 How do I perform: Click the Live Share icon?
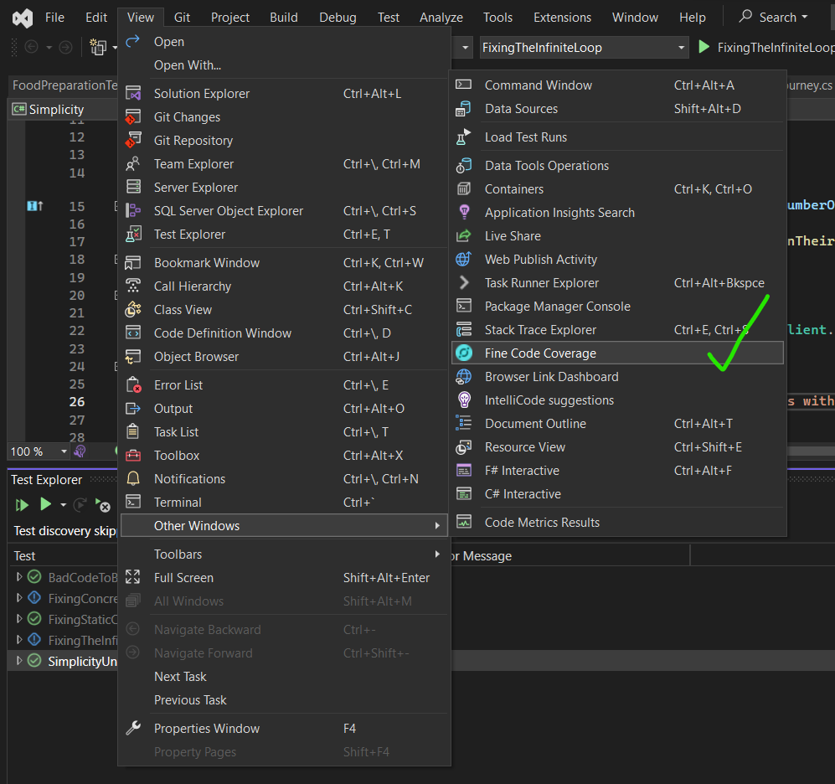(x=464, y=235)
